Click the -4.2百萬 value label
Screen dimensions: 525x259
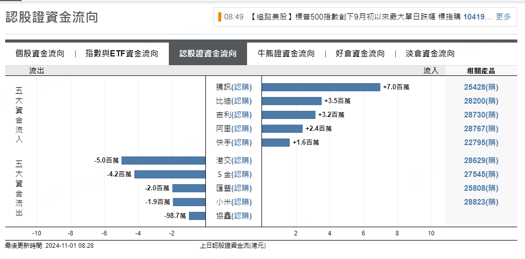click(x=119, y=174)
